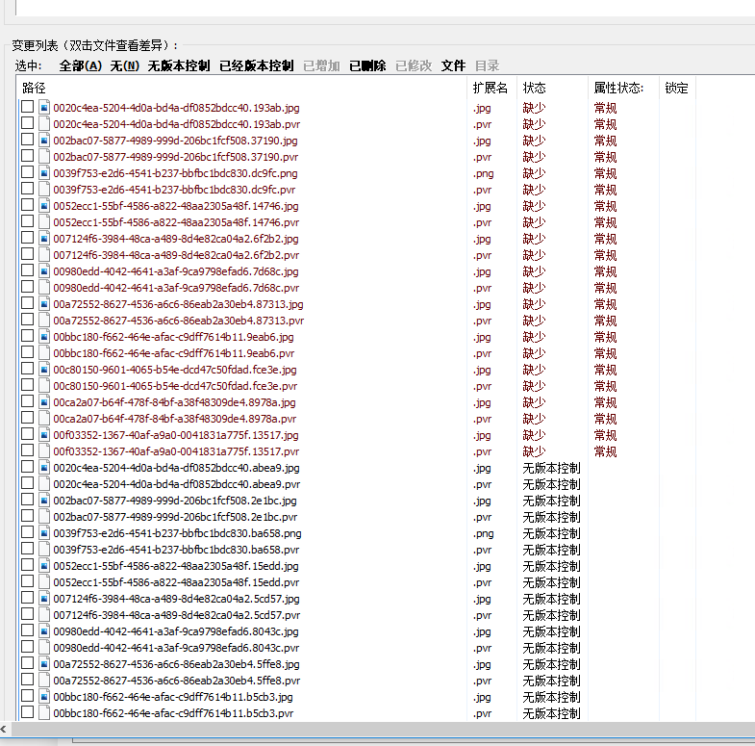Click the file icon of 00bbc180...9eab6.pvr
This screenshot has height=746, width=755.
coord(44,353)
